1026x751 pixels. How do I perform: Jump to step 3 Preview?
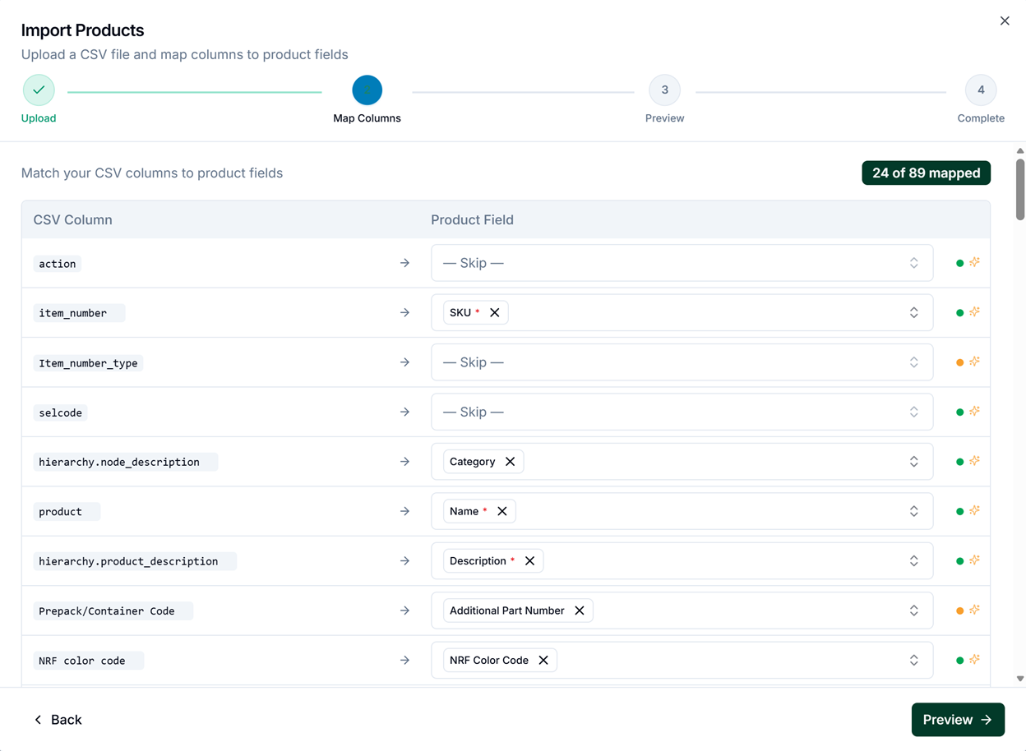(x=664, y=90)
